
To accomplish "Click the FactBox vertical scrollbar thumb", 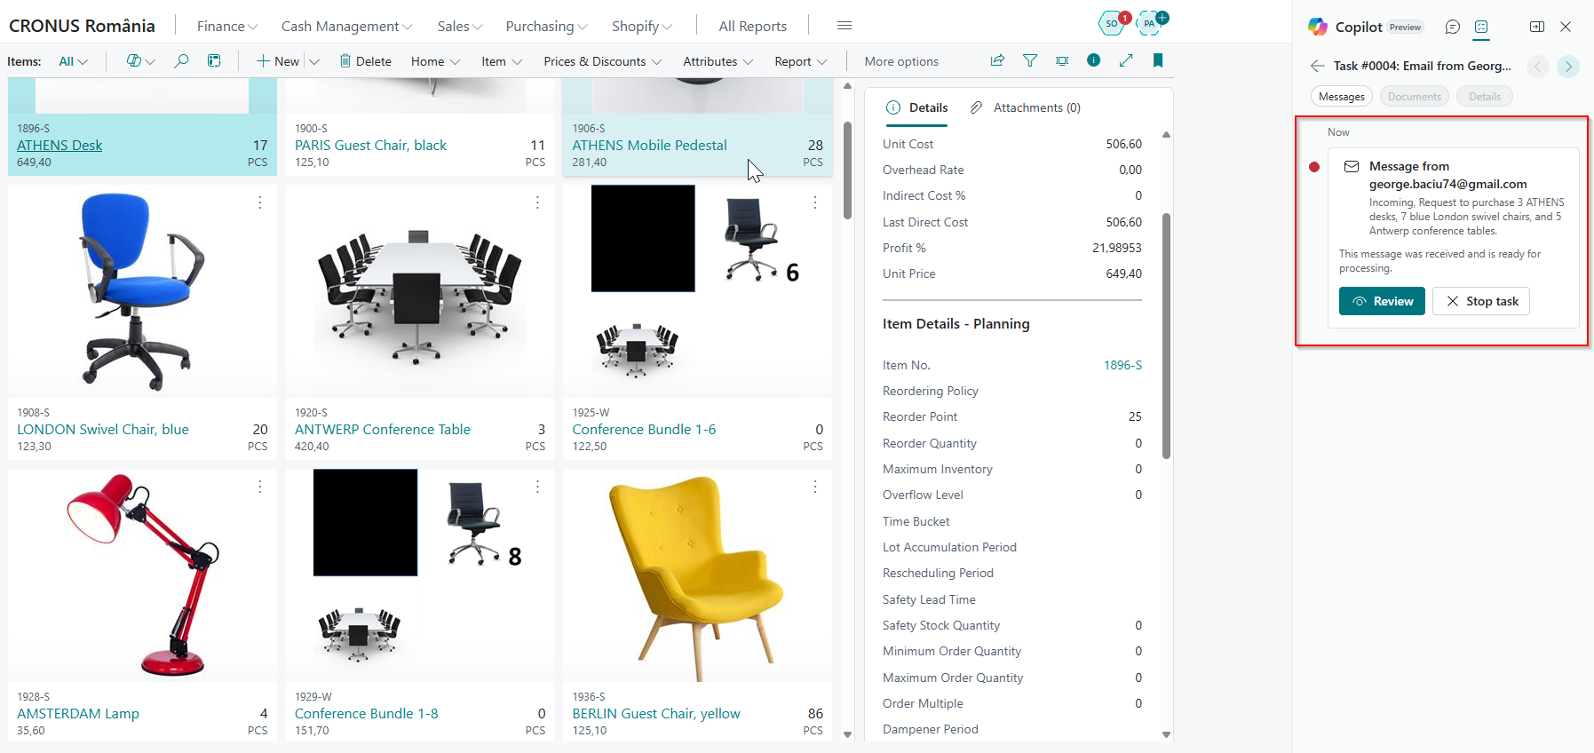I will pyautogui.click(x=1166, y=336).
